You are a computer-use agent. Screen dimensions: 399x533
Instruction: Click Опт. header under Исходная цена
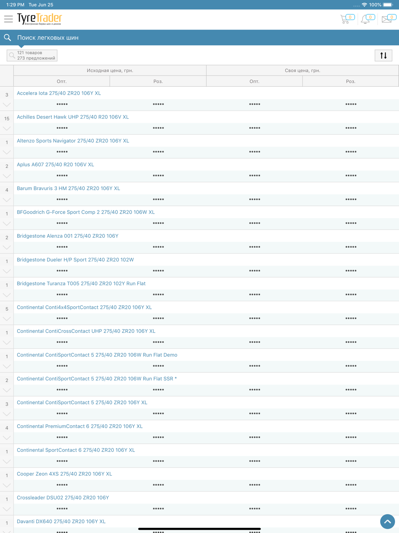tap(62, 81)
